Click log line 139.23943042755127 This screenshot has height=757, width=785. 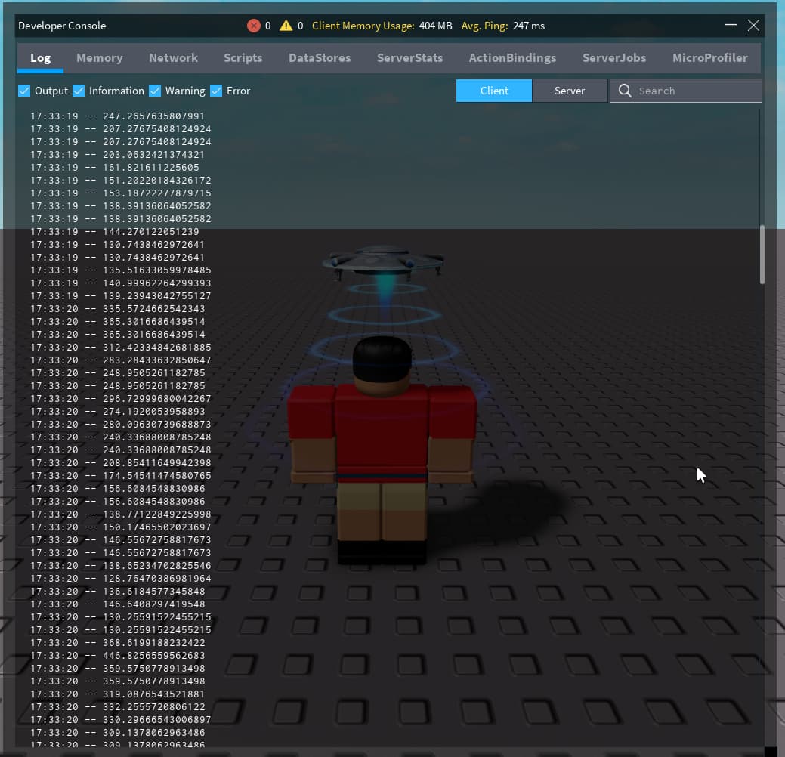click(x=121, y=296)
